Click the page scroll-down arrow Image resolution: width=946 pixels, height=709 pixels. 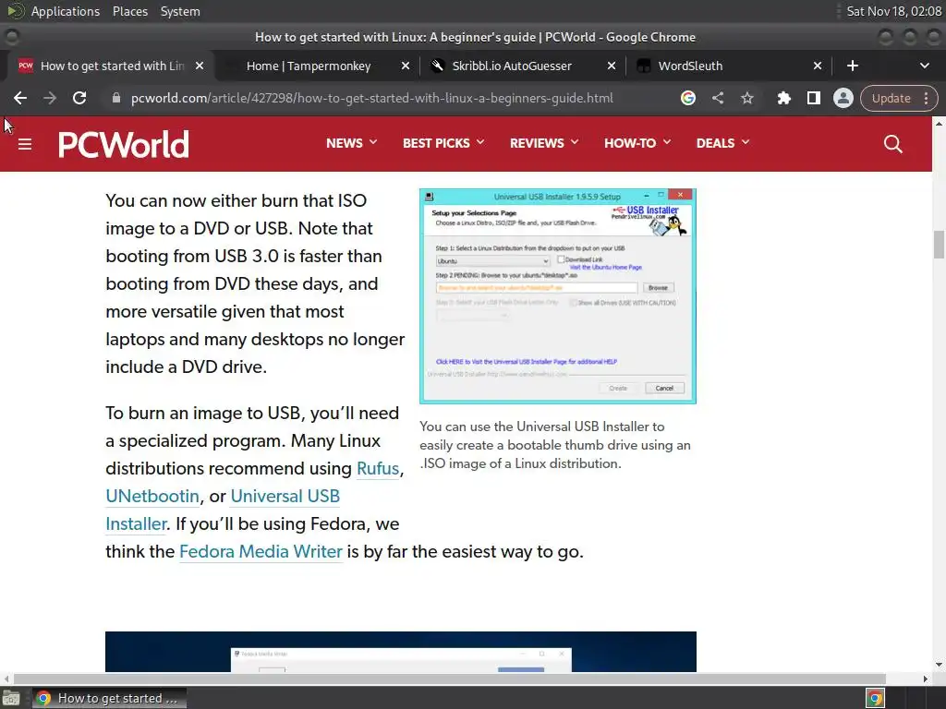tap(939, 665)
